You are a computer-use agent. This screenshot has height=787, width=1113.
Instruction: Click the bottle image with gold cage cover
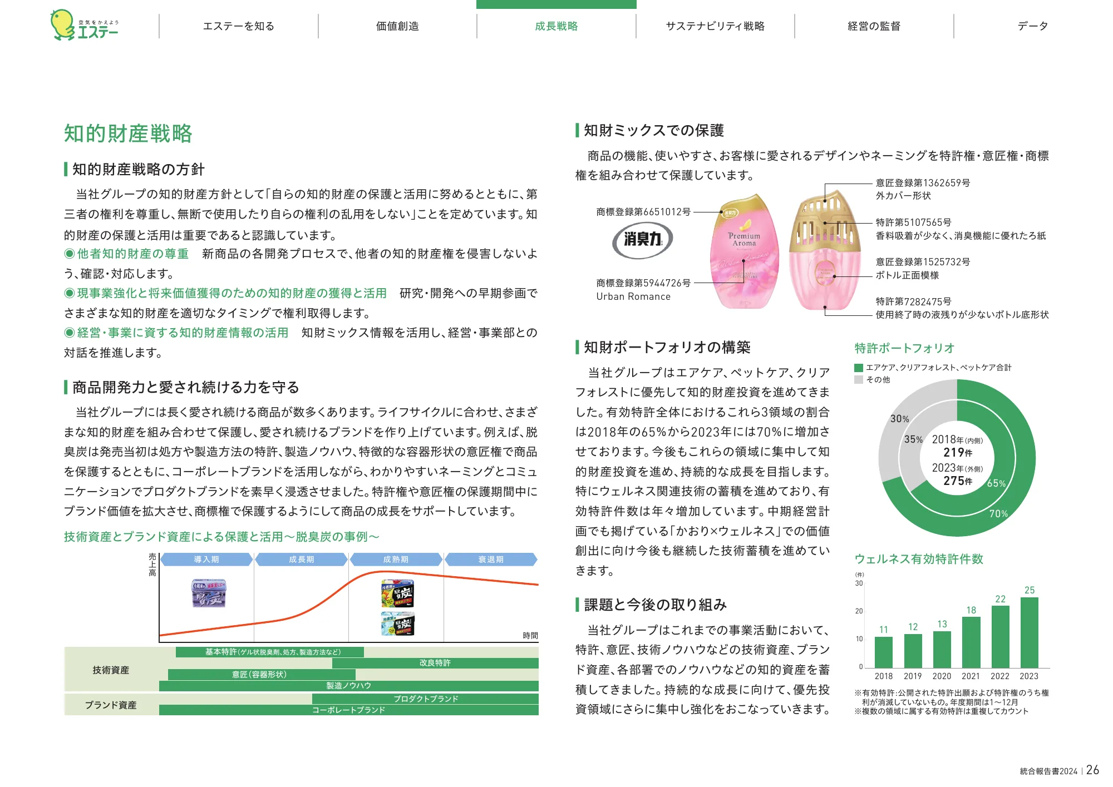(824, 250)
